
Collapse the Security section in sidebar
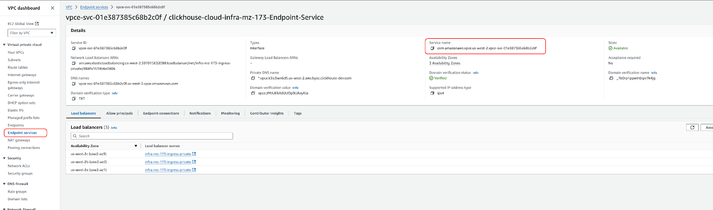(x=4, y=158)
